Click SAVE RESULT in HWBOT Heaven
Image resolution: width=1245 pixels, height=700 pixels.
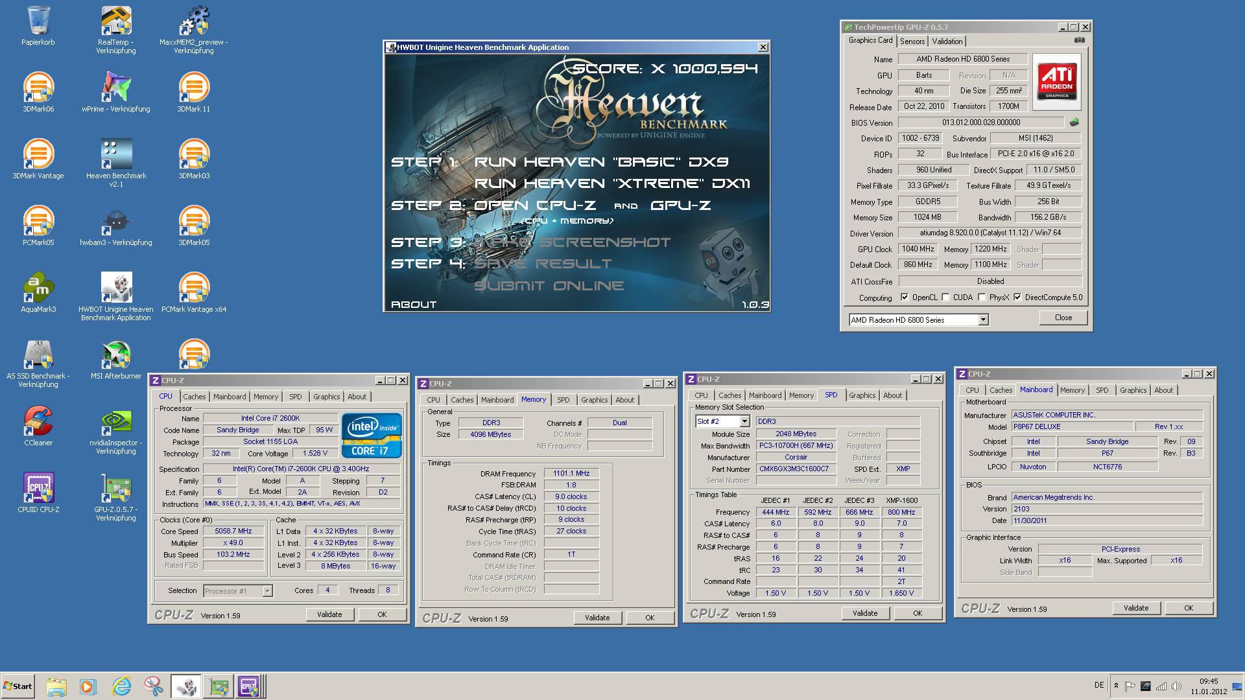pyautogui.click(x=543, y=263)
